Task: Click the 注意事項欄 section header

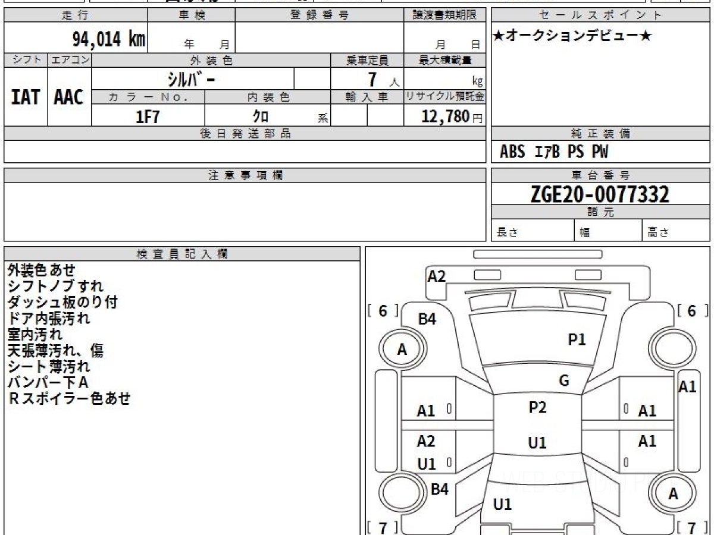Action: click(245, 175)
